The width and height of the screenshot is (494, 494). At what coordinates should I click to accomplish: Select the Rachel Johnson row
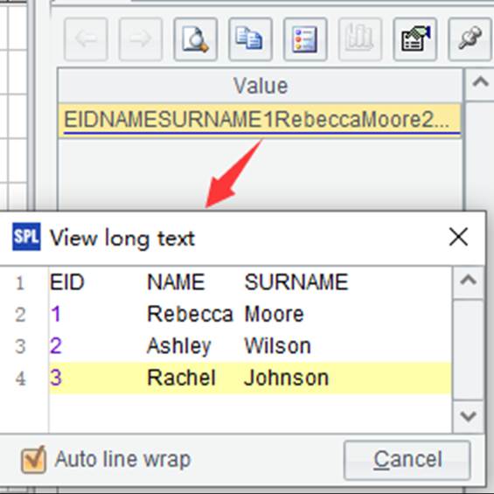tap(250, 378)
